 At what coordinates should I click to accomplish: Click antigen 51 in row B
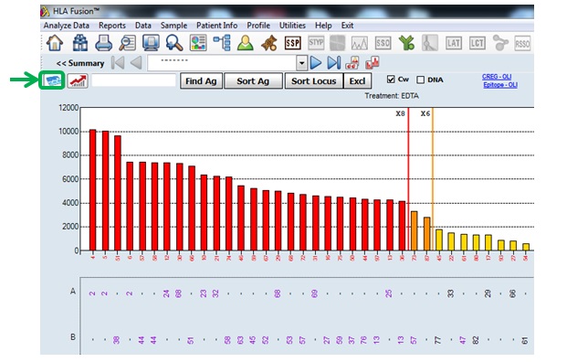[191, 340]
